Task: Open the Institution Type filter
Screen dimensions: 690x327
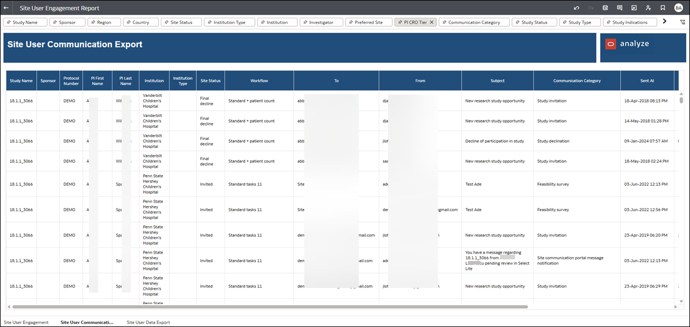Action: click(x=230, y=22)
